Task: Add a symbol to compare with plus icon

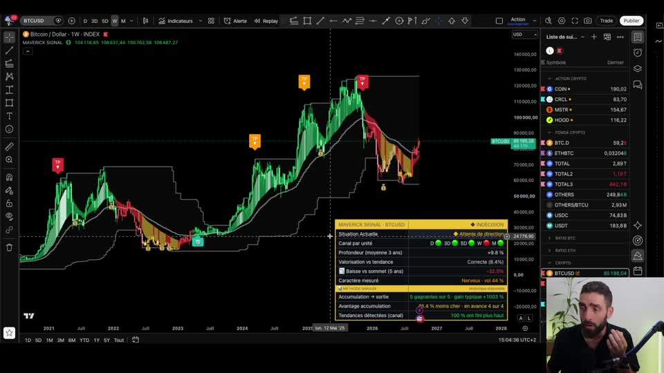Action: point(71,21)
